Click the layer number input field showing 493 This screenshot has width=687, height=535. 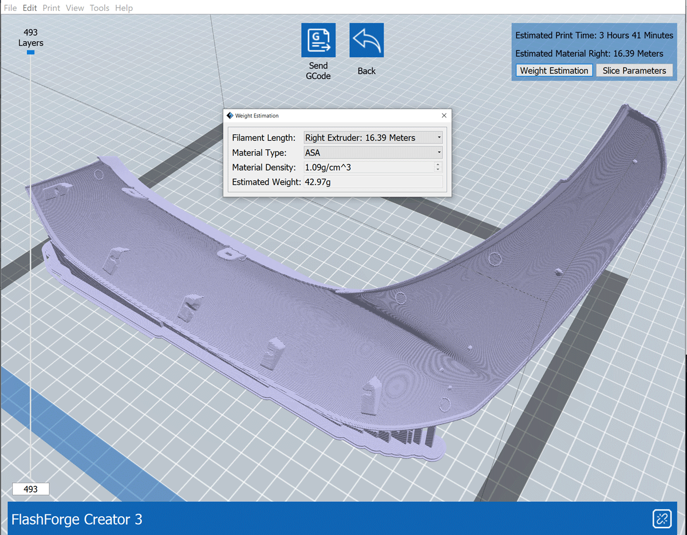30,489
